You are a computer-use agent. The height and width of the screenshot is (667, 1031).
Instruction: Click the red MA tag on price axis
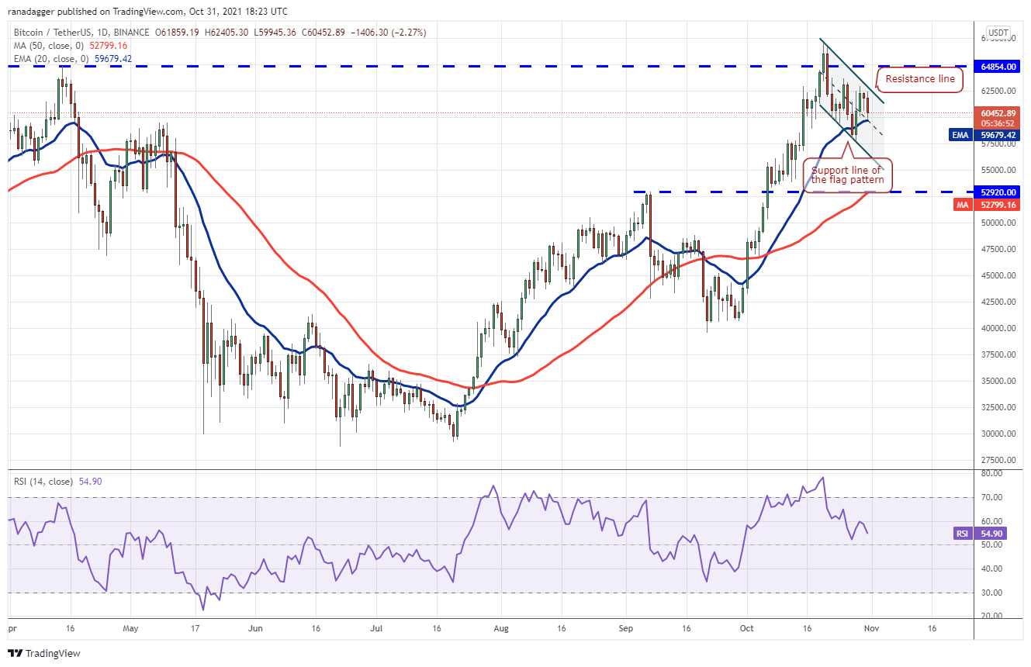[963, 205]
